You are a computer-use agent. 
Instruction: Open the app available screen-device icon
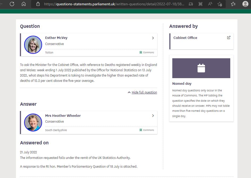191,4
